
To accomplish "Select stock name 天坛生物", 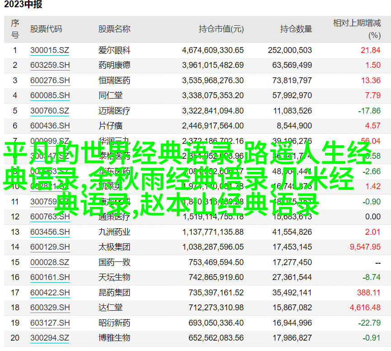I will point(114,277).
